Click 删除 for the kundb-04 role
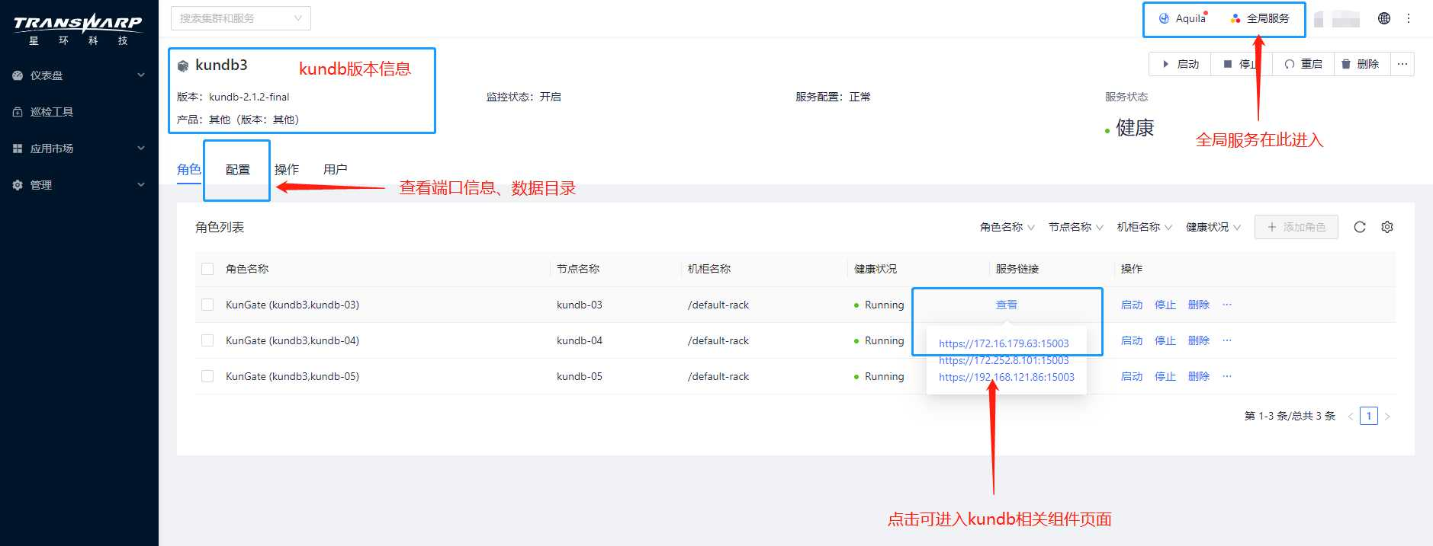1433x546 pixels. coord(1199,340)
